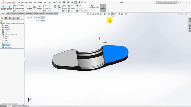Choose Swept Boss/Base feature
This screenshot has height=107, width=191.
tap(18, 6)
